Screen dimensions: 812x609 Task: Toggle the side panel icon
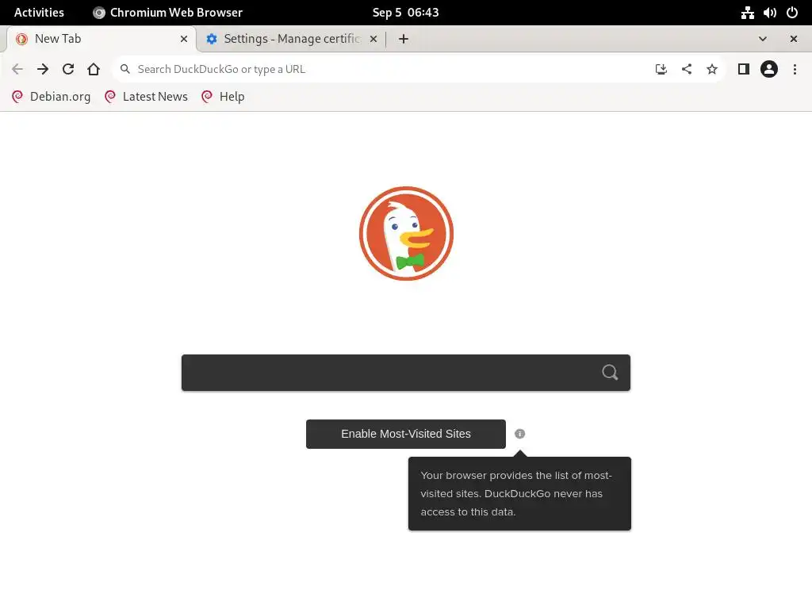[744, 69]
